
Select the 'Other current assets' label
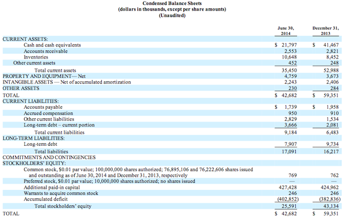coord(34,63)
